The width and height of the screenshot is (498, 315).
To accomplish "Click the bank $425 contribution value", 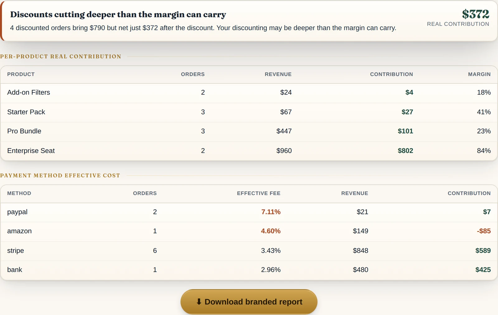I will click(483, 270).
